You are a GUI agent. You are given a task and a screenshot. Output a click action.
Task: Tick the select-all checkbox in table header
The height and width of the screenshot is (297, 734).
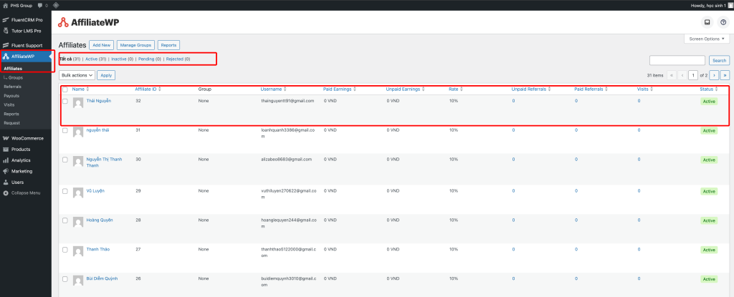coord(65,89)
